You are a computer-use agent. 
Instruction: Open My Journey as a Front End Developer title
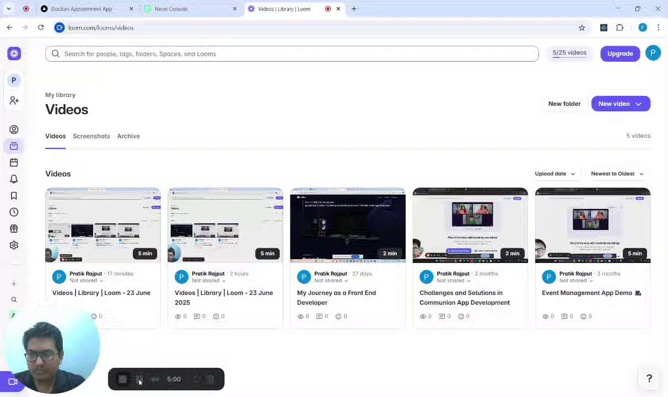point(336,298)
